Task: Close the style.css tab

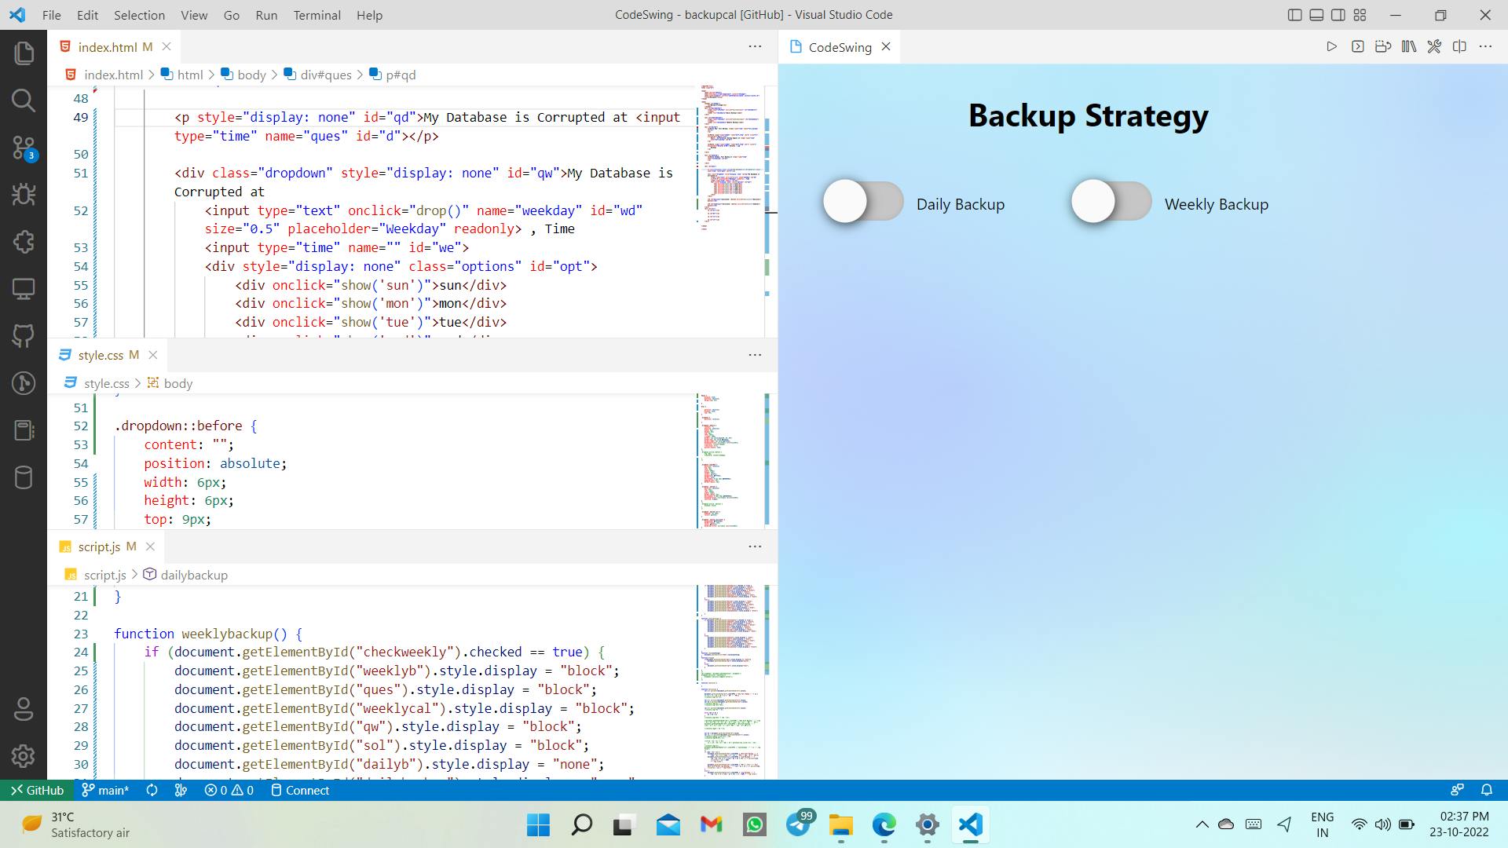Action: click(x=153, y=355)
